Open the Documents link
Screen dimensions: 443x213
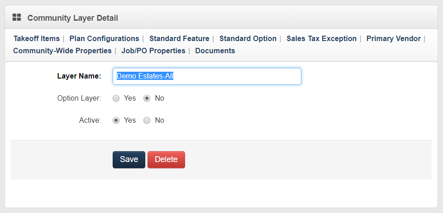[215, 51]
